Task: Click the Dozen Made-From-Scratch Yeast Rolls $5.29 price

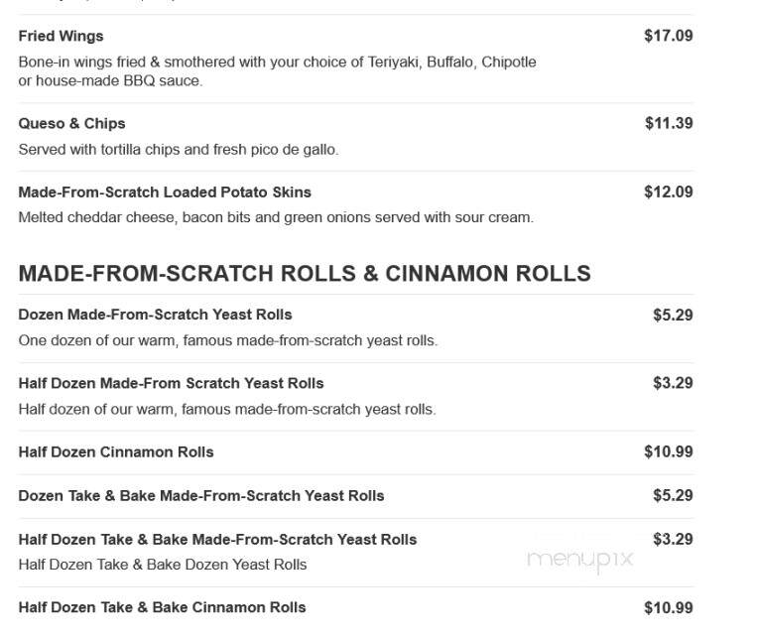Action: pos(673,316)
